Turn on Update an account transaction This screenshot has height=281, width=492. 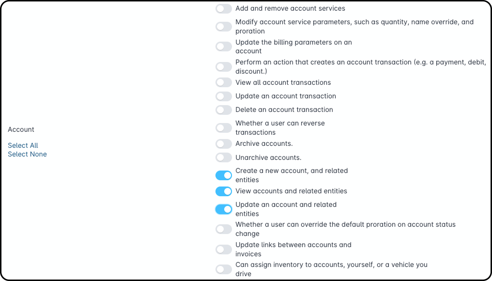224,96
